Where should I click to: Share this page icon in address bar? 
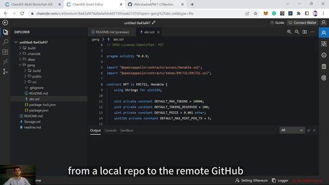[x=247, y=13]
